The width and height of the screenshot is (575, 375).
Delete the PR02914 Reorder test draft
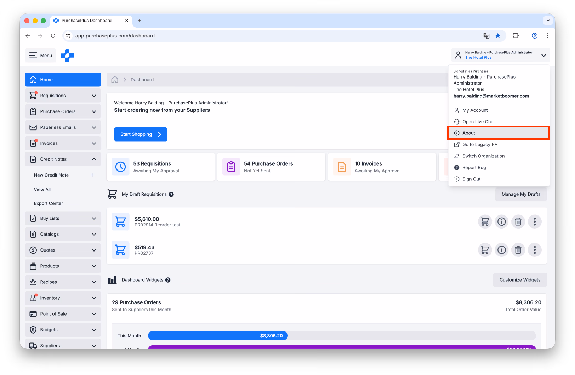tap(518, 222)
